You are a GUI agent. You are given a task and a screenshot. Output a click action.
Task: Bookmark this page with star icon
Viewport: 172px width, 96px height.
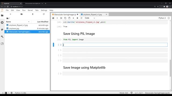pos(158,7)
